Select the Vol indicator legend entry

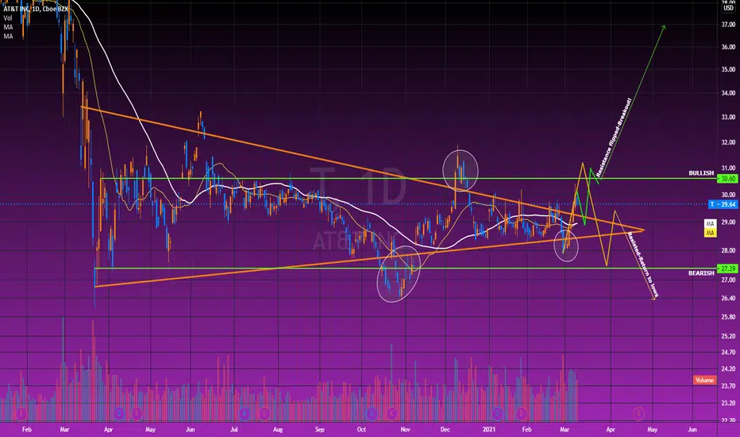click(8, 18)
